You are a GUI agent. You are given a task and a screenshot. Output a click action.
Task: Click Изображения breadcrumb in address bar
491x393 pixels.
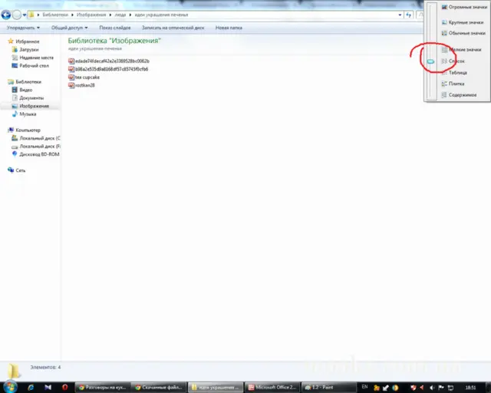[x=91, y=15]
